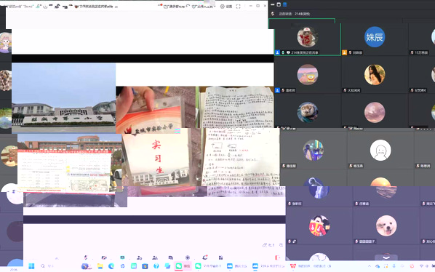Viewport: 435px width, 272px height.
Task: Toggle the camera video in meeting toolbar
Action: tap(104, 257)
